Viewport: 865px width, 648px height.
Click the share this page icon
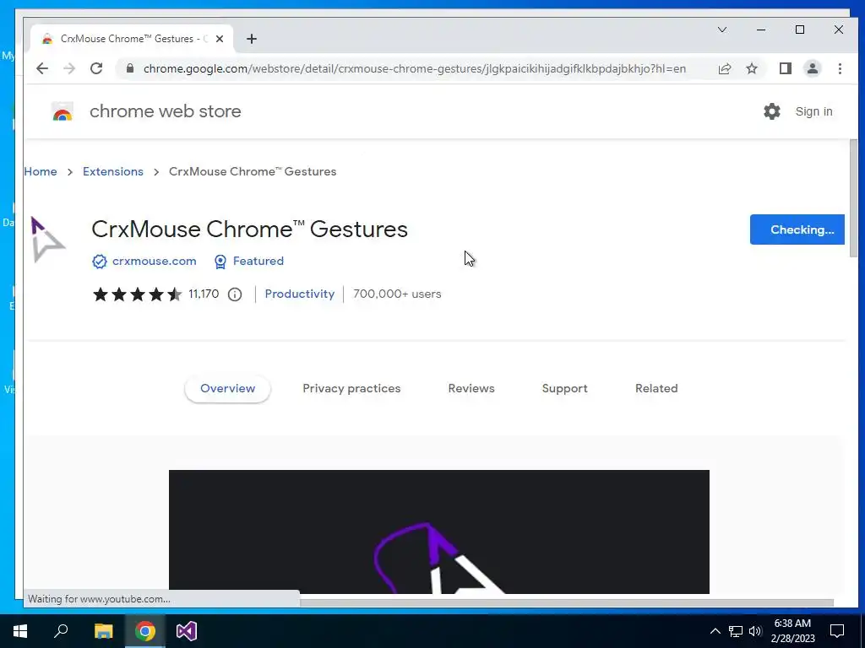pyautogui.click(x=724, y=68)
